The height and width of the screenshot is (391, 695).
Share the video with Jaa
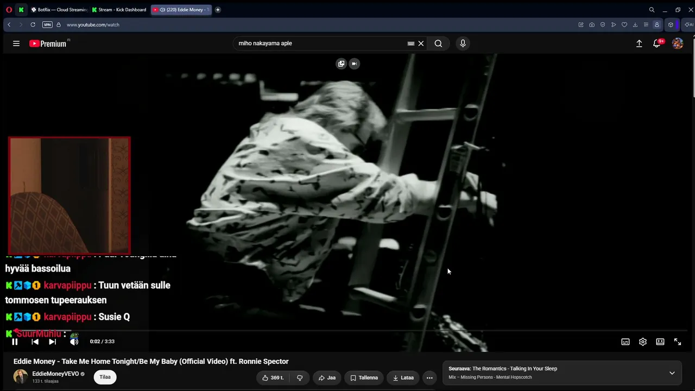click(327, 377)
